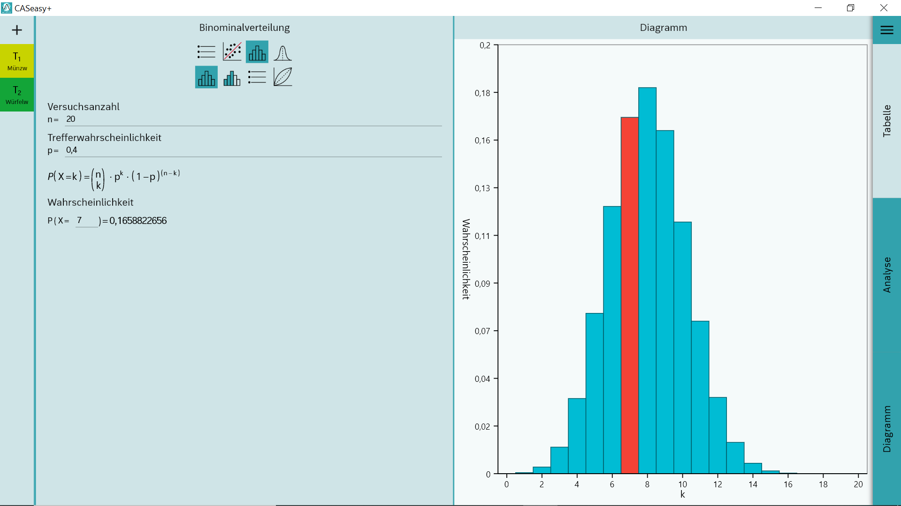
Task: Switch to the T2 Würfelw sheet
Action: pos(17,95)
